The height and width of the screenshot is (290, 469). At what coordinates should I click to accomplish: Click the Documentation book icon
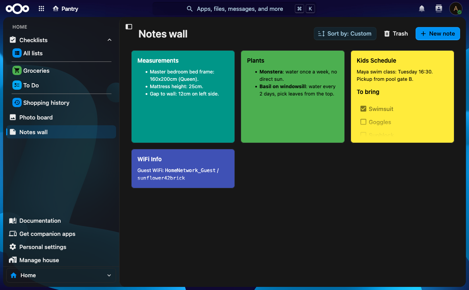[x=13, y=221]
